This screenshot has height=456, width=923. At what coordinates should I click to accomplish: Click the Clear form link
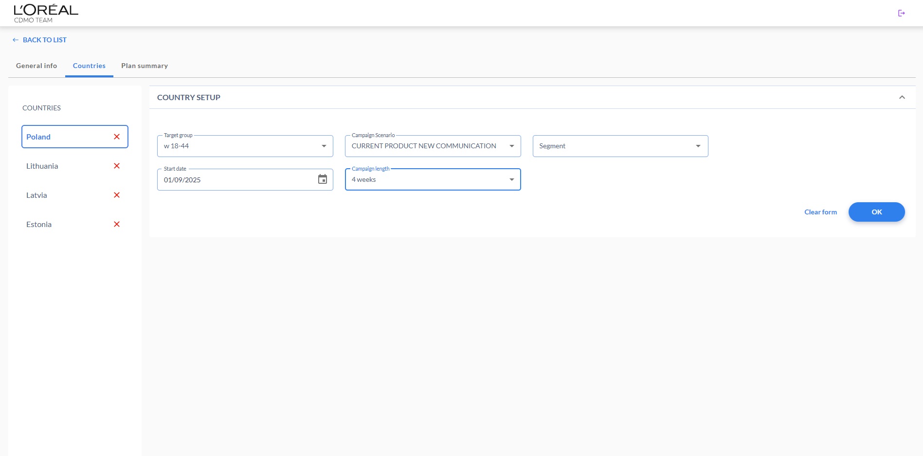(x=820, y=212)
